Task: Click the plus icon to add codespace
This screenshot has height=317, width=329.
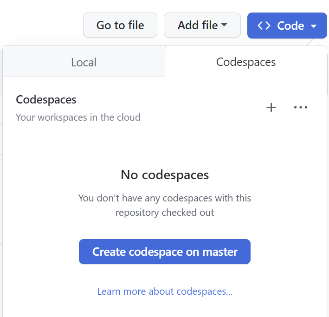Action: (x=271, y=108)
